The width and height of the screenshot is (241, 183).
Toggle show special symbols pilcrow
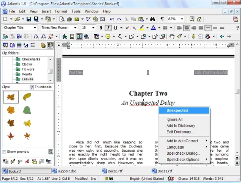click(162, 19)
